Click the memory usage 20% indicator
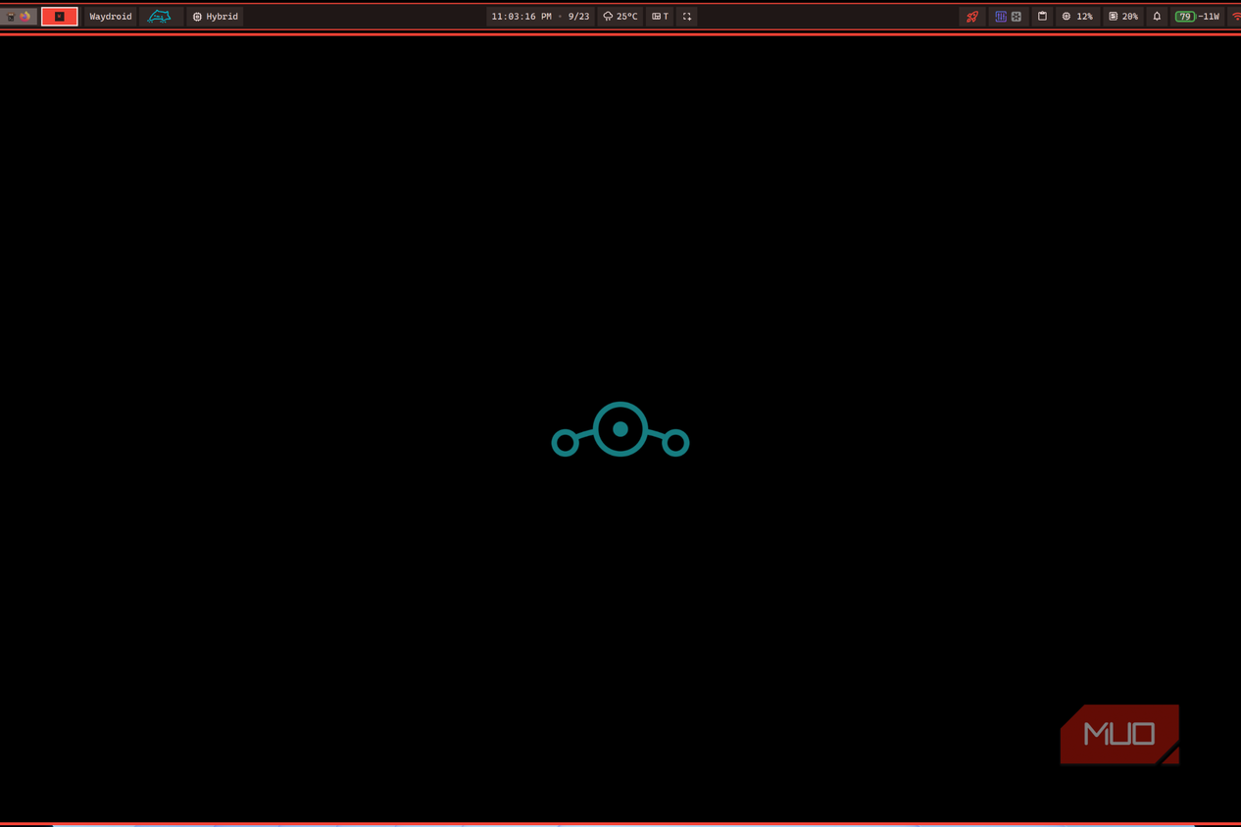Screen dimensions: 1241x827 1123,17
